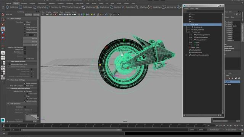Choose the Select tool in the toolbox
The height and width of the screenshot is (137, 244).
[3, 14]
